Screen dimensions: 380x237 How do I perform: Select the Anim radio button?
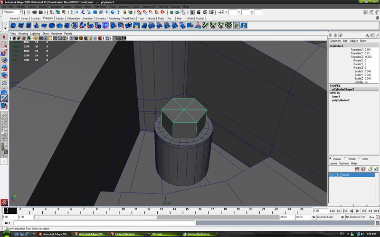pos(360,159)
